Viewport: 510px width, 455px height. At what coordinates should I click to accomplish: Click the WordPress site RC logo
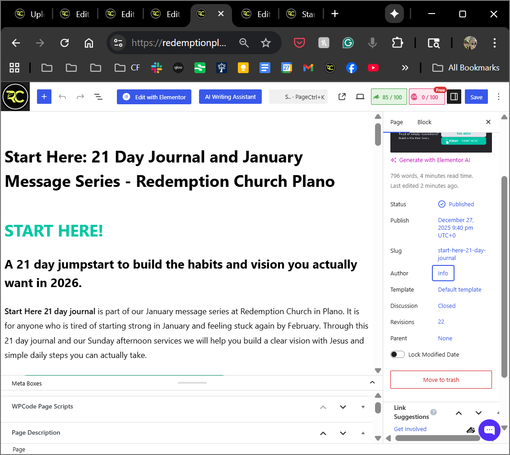pyautogui.click(x=15, y=97)
